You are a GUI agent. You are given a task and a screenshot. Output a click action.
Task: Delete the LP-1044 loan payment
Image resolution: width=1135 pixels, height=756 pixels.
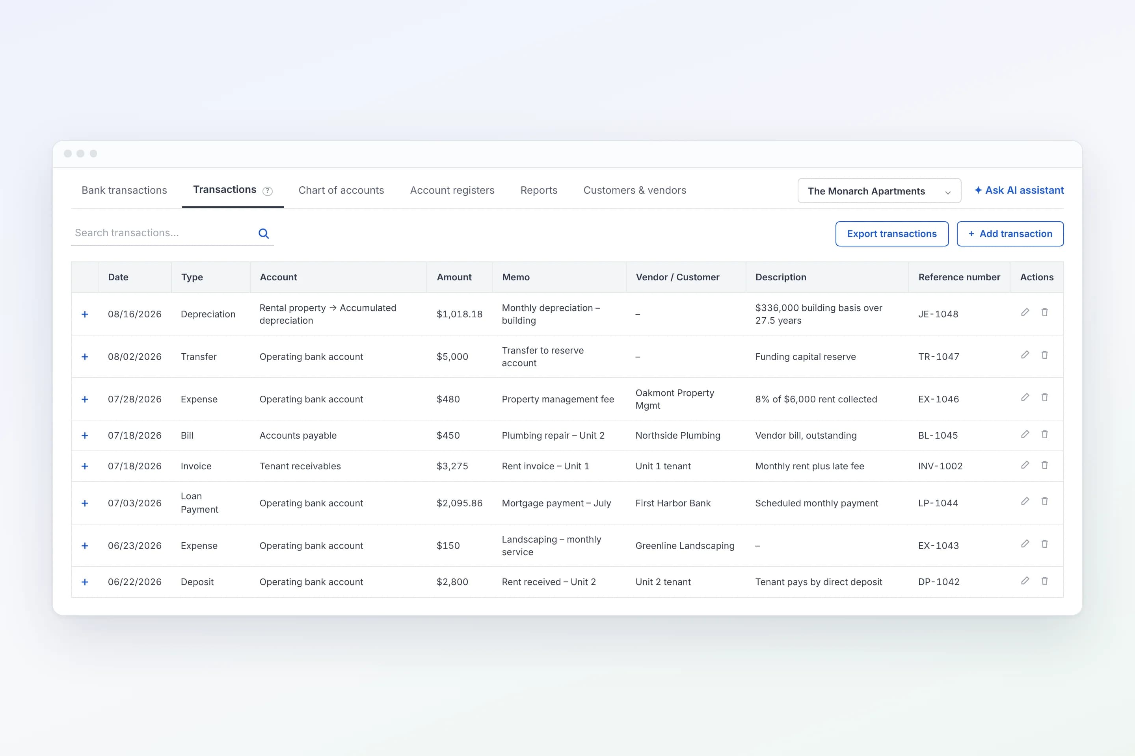[x=1044, y=501]
